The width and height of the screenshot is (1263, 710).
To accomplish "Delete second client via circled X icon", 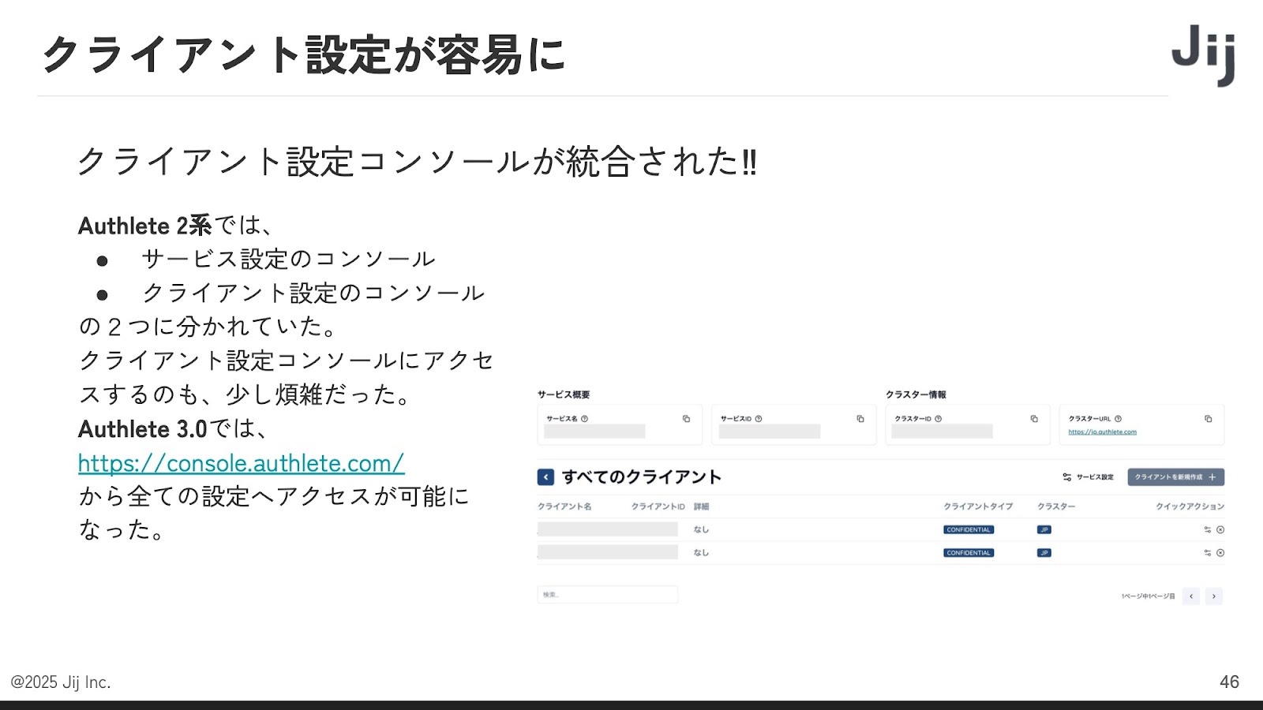I will [x=1220, y=553].
